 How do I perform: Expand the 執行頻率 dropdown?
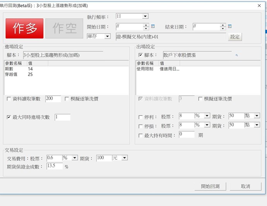tap(145, 17)
